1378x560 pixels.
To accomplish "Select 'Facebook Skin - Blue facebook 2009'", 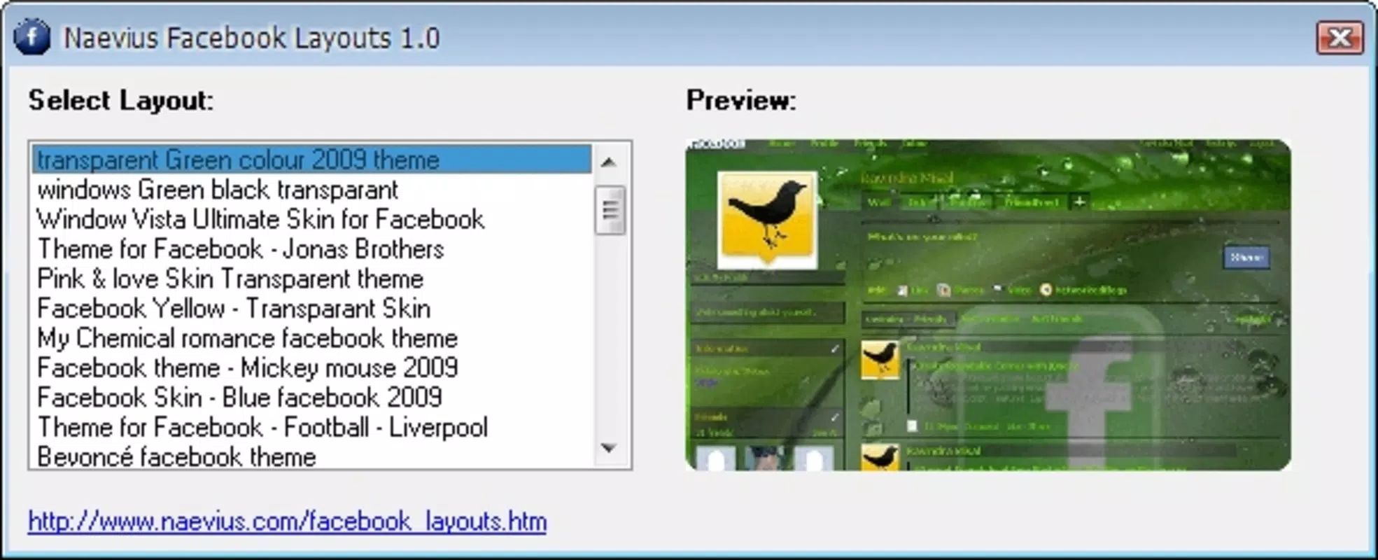I will tap(312, 398).
